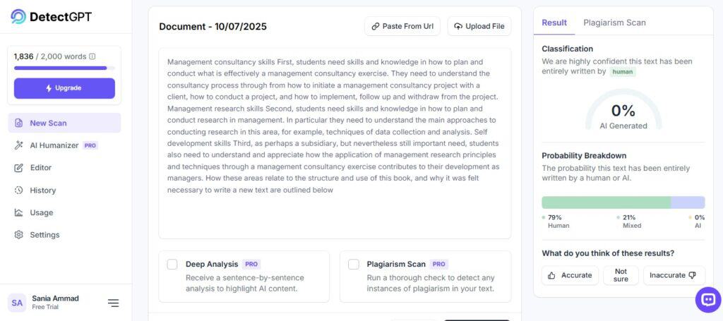Image resolution: width=723 pixels, height=321 pixels.
Task: Click the Inaccurate thumbs-down button
Action: 674,275
